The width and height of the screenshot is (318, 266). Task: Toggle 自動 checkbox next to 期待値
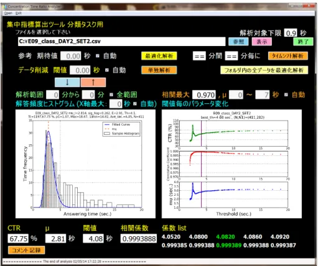pos(98,56)
